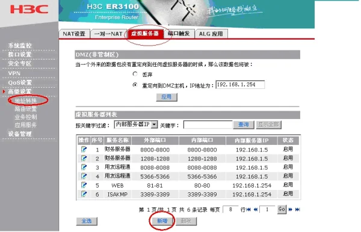Select 地址转换 submenu item
The width and height of the screenshot is (361, 232).
[25, 101]
